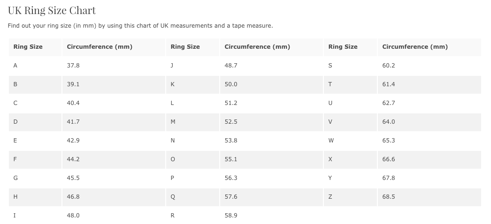Click the UK Ring Size Chart heading

coord(52,10)
